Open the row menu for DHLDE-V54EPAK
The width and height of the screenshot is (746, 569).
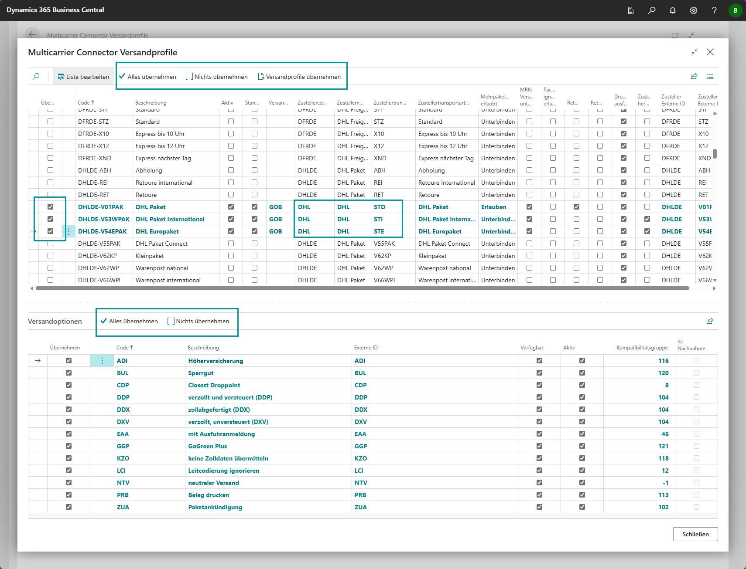(x=68, y=231)
